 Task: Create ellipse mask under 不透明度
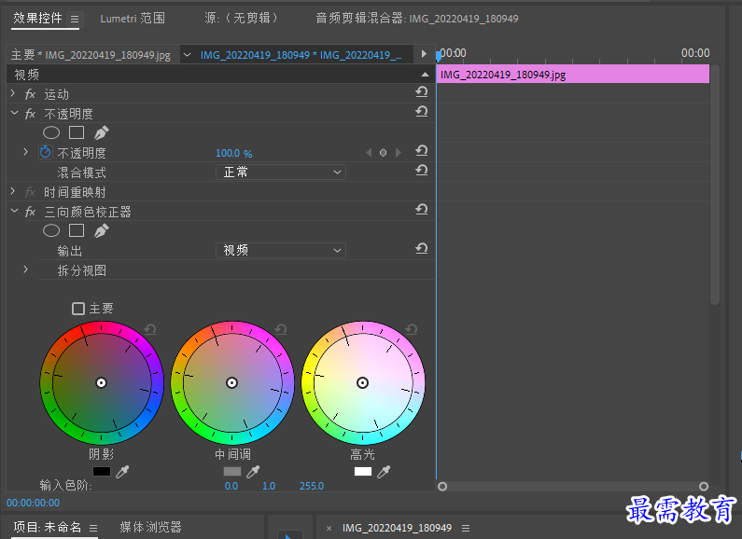(x=51, y=132)
